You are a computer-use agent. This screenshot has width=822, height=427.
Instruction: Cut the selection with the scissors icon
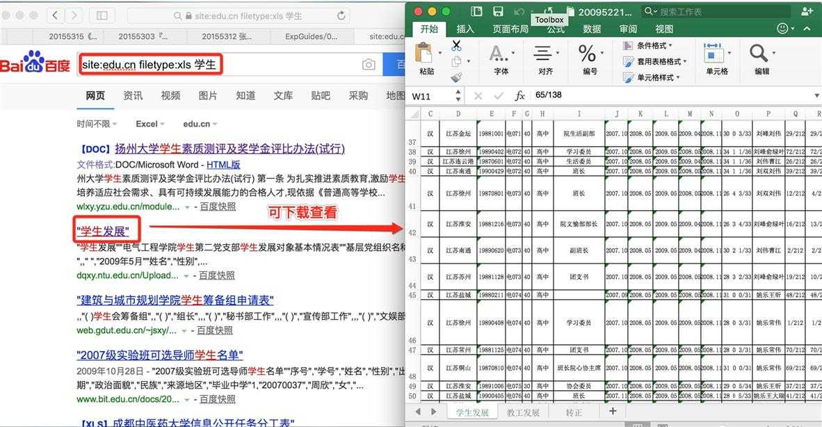pyautogui.click(x=457, y=46)
